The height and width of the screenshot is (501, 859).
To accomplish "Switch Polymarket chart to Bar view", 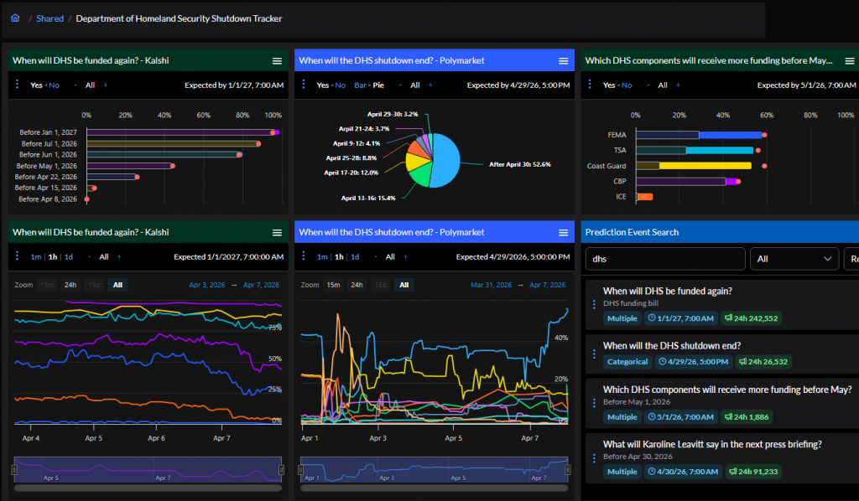I will coord(361,85).
